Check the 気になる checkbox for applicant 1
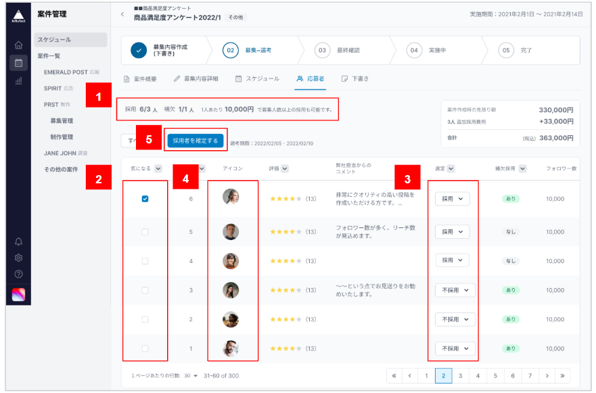Image resolution: width=596 pixels, height=393 pixels. tap(145, 348)
